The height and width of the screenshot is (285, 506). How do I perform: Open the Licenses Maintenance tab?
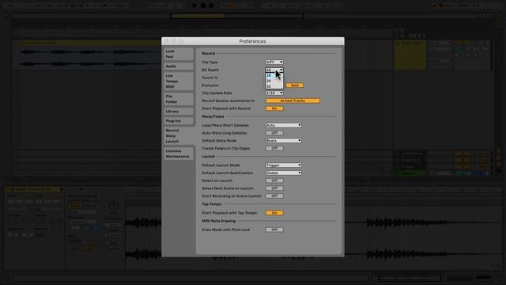tap(179, 154)
